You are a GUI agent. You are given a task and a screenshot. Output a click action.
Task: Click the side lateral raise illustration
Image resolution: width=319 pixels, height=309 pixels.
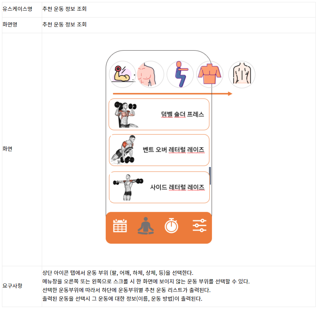[128, 187]
